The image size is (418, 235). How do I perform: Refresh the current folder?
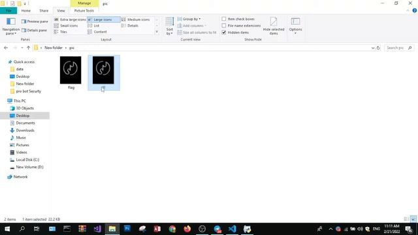click(378, 48)
